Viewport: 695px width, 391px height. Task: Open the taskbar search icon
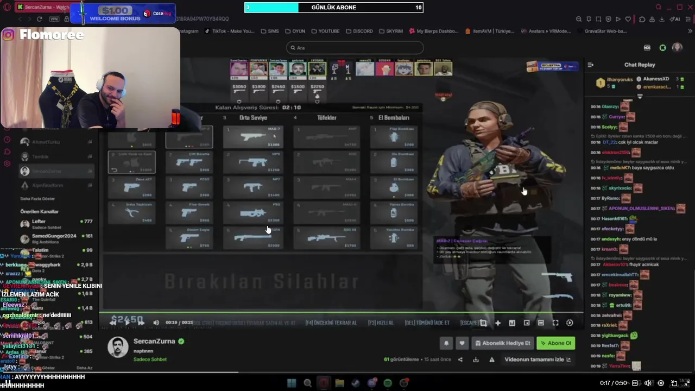pos(307,383)
